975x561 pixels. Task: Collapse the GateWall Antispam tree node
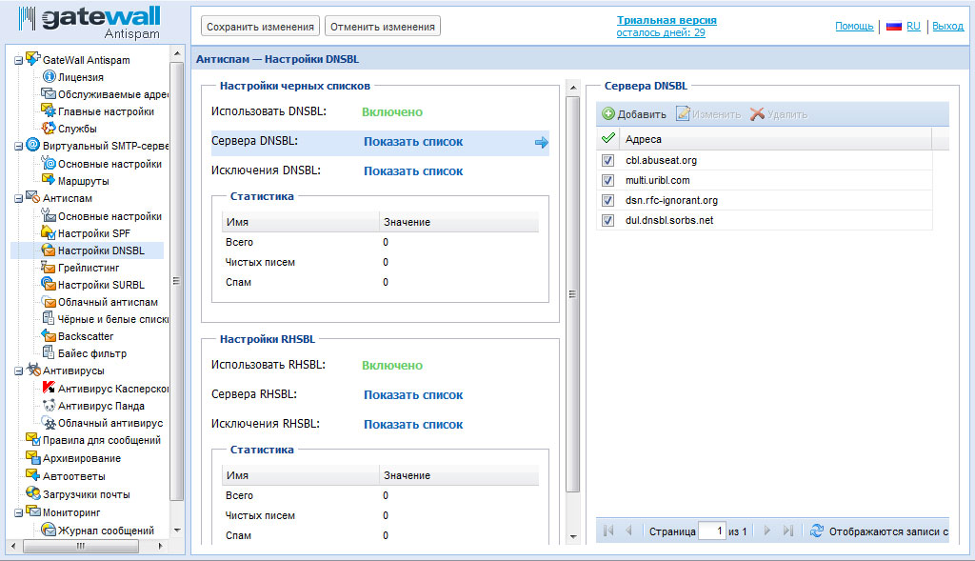19,61
